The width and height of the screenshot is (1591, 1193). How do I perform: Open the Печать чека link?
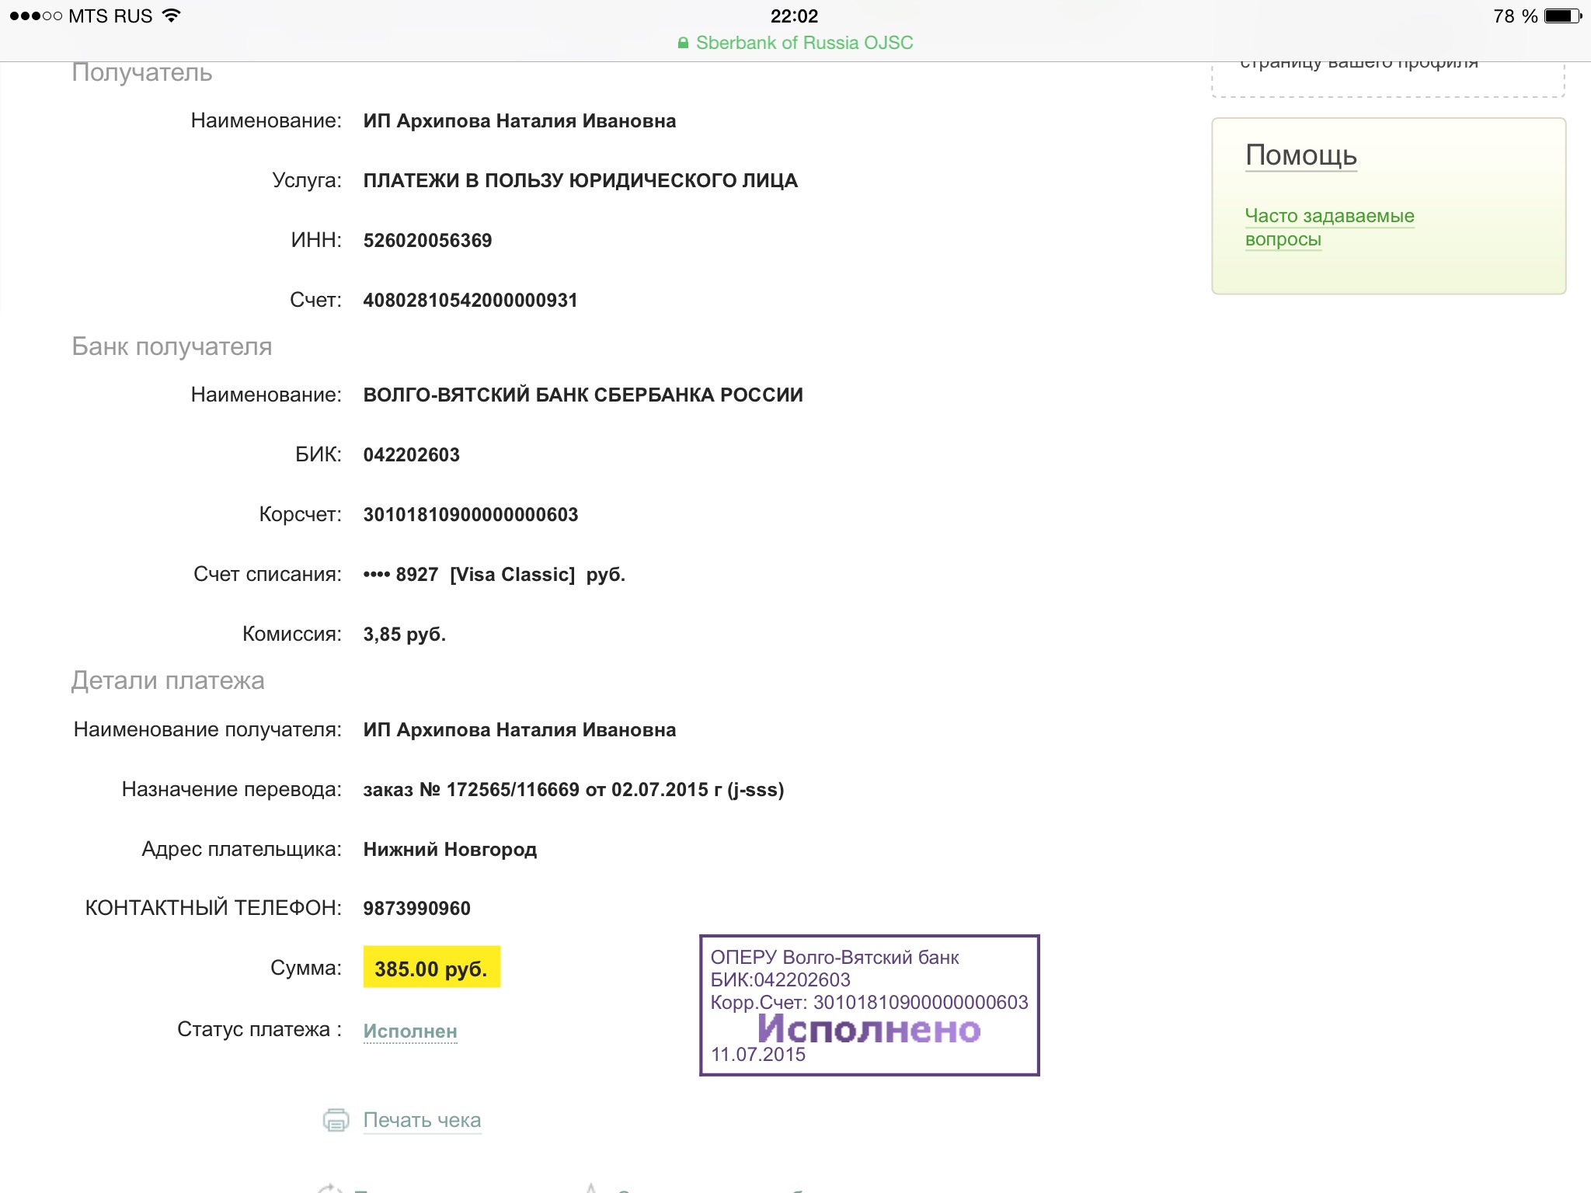point(422,1120)
